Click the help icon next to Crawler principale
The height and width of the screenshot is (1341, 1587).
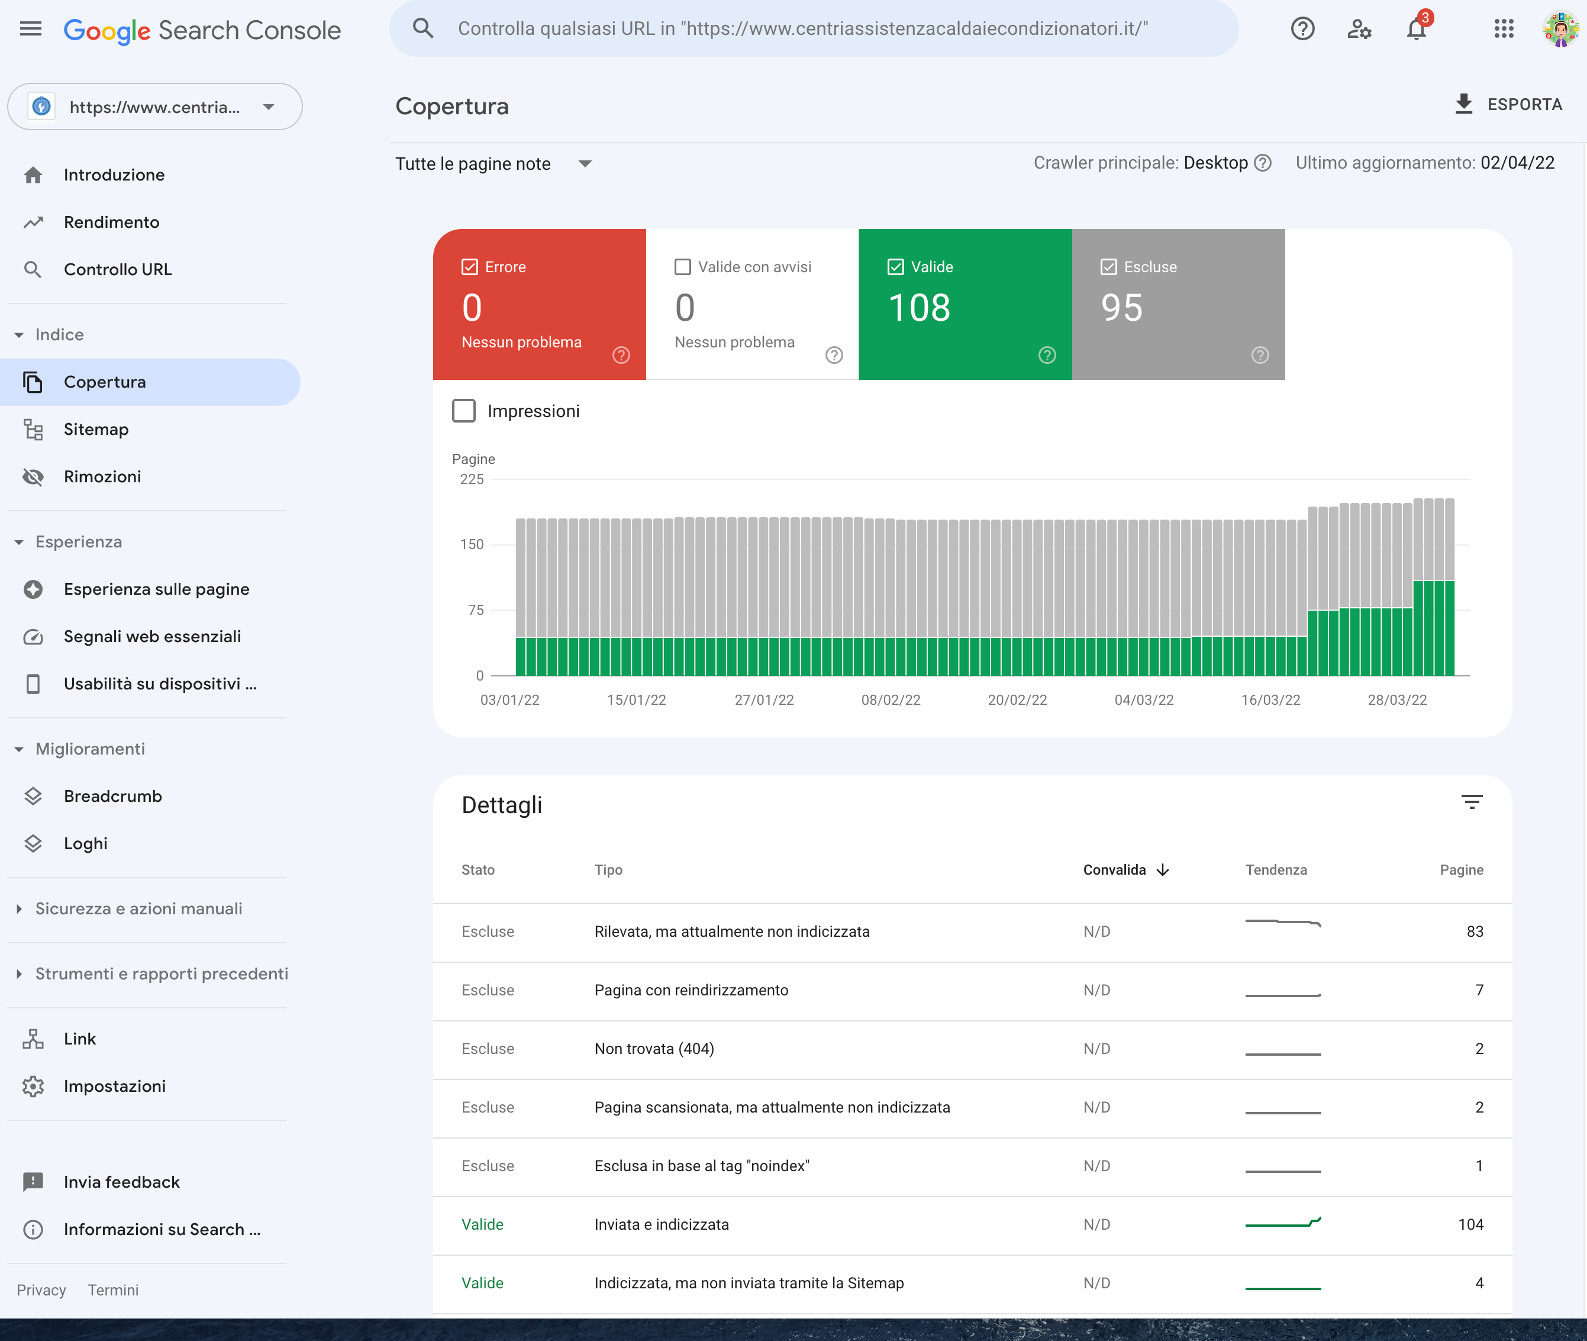pos(1263,163)
